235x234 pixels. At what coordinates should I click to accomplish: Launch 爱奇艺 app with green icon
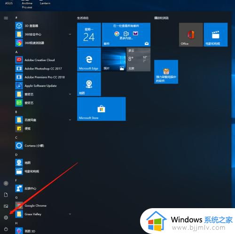[43, 103]
